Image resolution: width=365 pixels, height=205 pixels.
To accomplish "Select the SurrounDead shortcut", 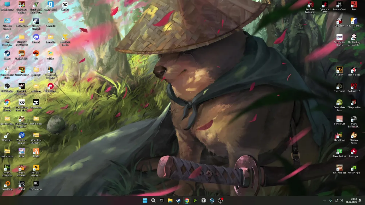I will pos(339,6).
